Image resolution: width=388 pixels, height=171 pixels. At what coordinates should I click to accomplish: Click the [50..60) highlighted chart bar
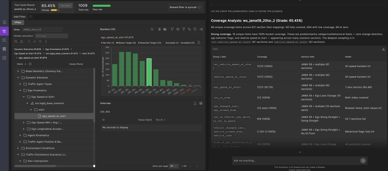[149, 72]
